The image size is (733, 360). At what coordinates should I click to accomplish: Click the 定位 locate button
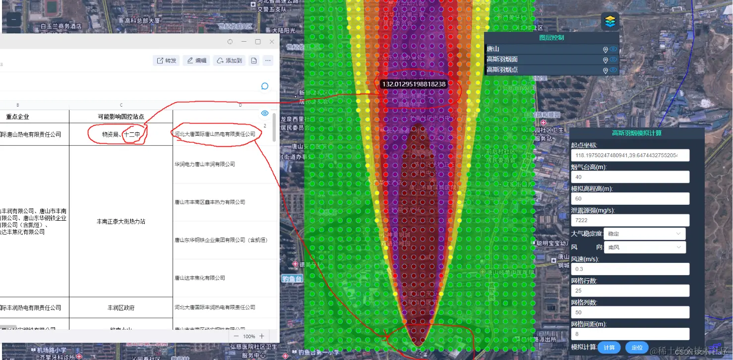637,348
